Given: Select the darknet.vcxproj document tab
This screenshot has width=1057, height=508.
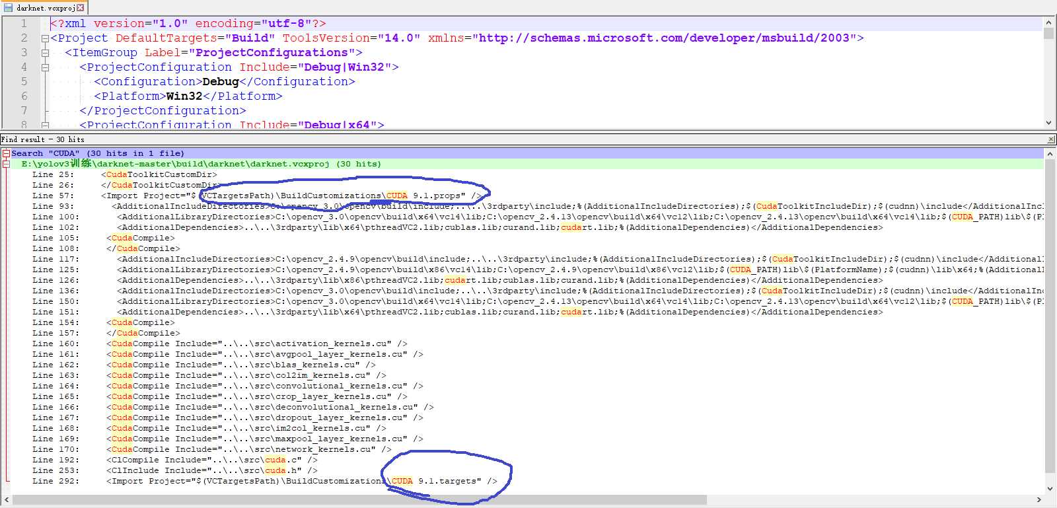Looking at the screenshot, I should [45, 8].
